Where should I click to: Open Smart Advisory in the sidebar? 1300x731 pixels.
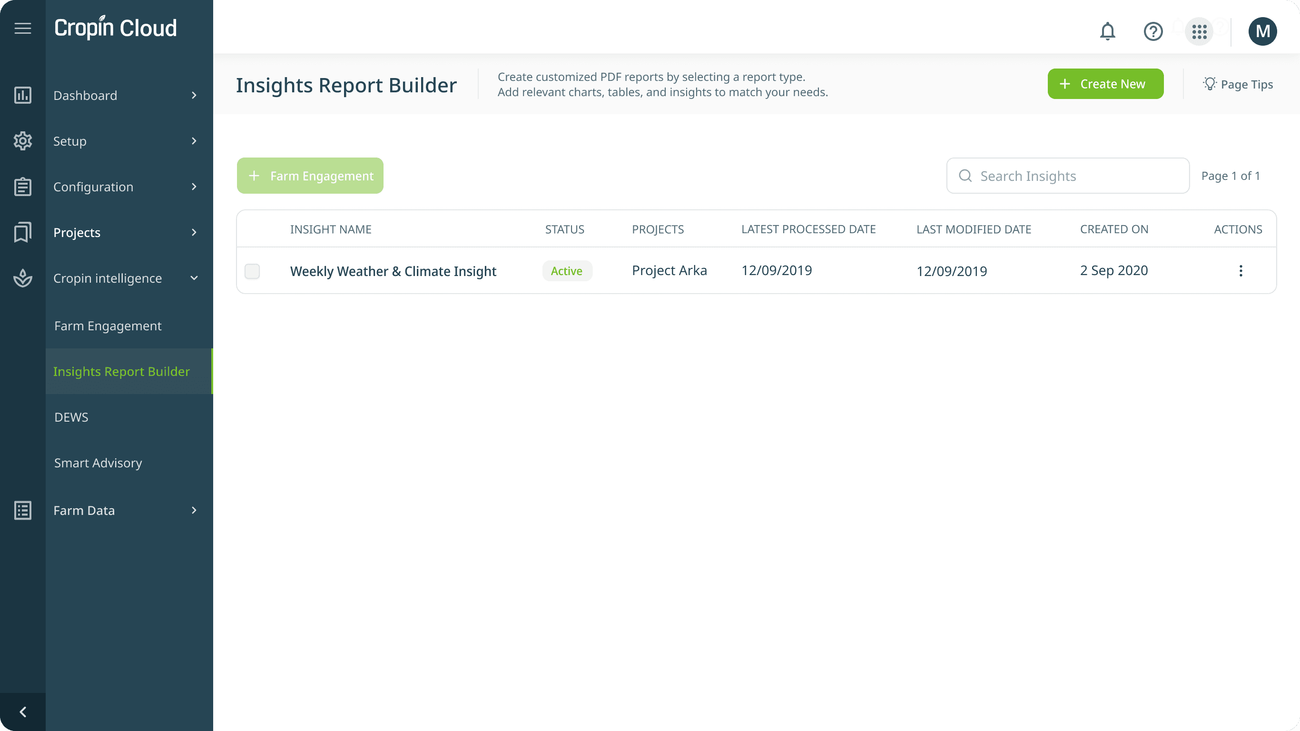(98, 463)
